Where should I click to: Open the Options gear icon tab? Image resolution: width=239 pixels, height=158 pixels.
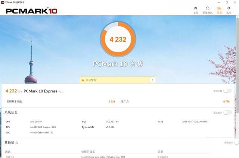pyautogui.click(x=229, y=8)
